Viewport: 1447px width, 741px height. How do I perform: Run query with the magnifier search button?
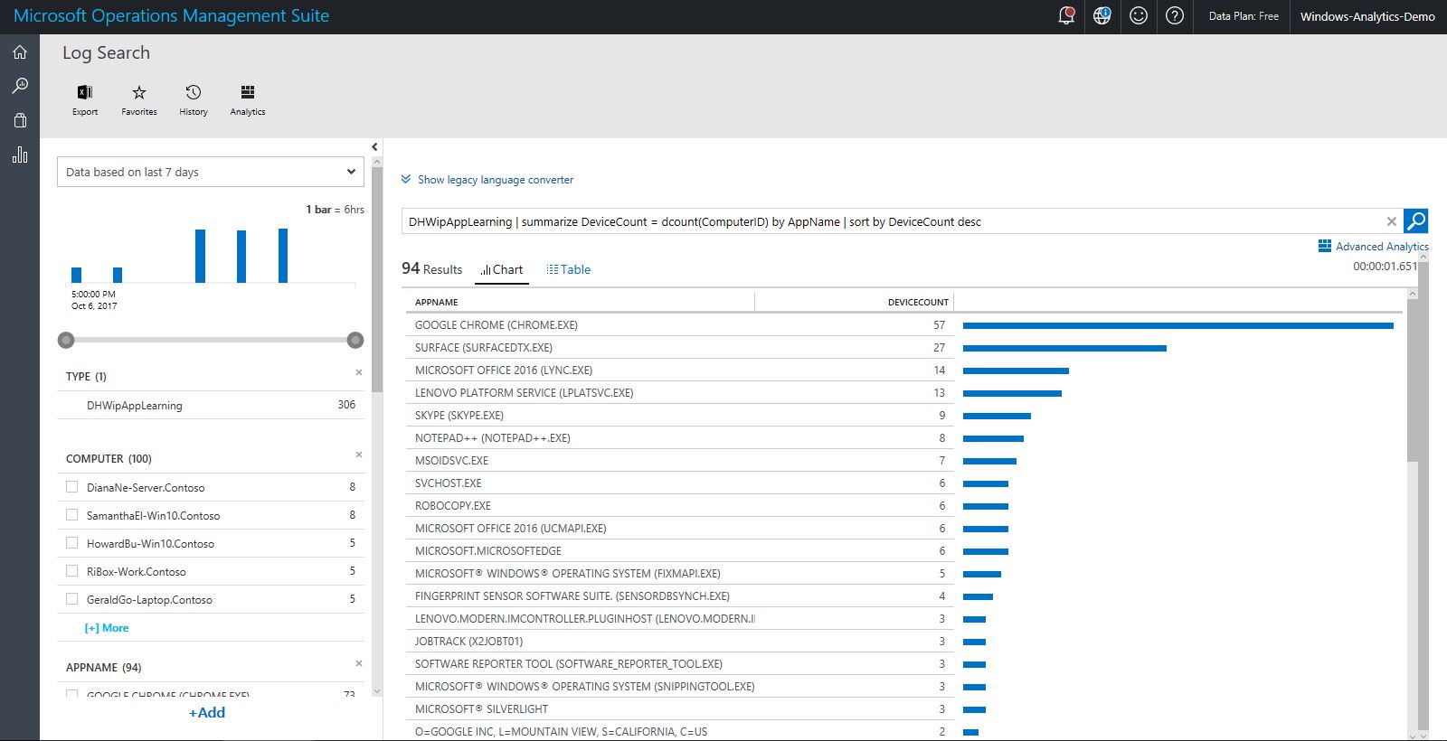click(x=1416, y=220)
